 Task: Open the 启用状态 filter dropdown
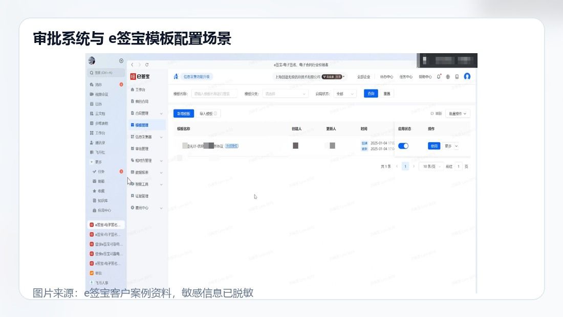(344, 94)
